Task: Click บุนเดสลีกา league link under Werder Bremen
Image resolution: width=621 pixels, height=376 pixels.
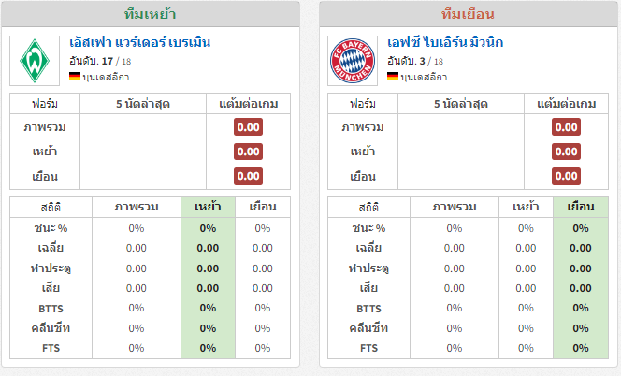Action: (106, 77)
